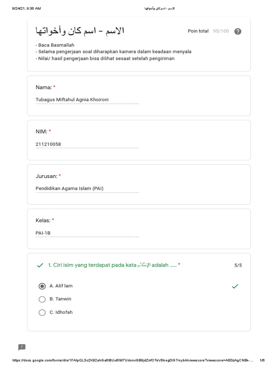Select the B. Tanwin radio option
This screenshot has height=369, width=277.
click(x=42, y=299)
